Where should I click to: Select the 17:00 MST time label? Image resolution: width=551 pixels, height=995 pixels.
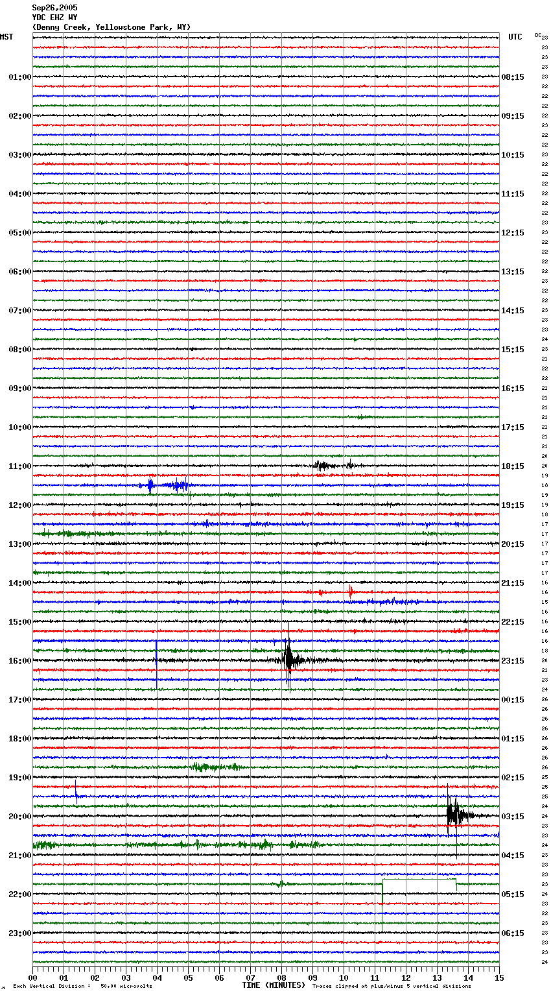point(19,700)
